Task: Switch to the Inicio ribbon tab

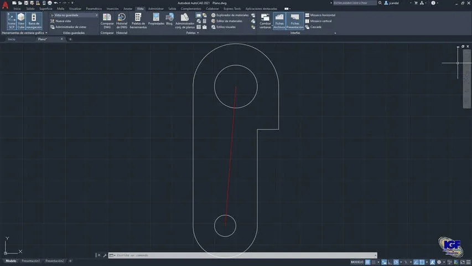Action: pos(17,9)
